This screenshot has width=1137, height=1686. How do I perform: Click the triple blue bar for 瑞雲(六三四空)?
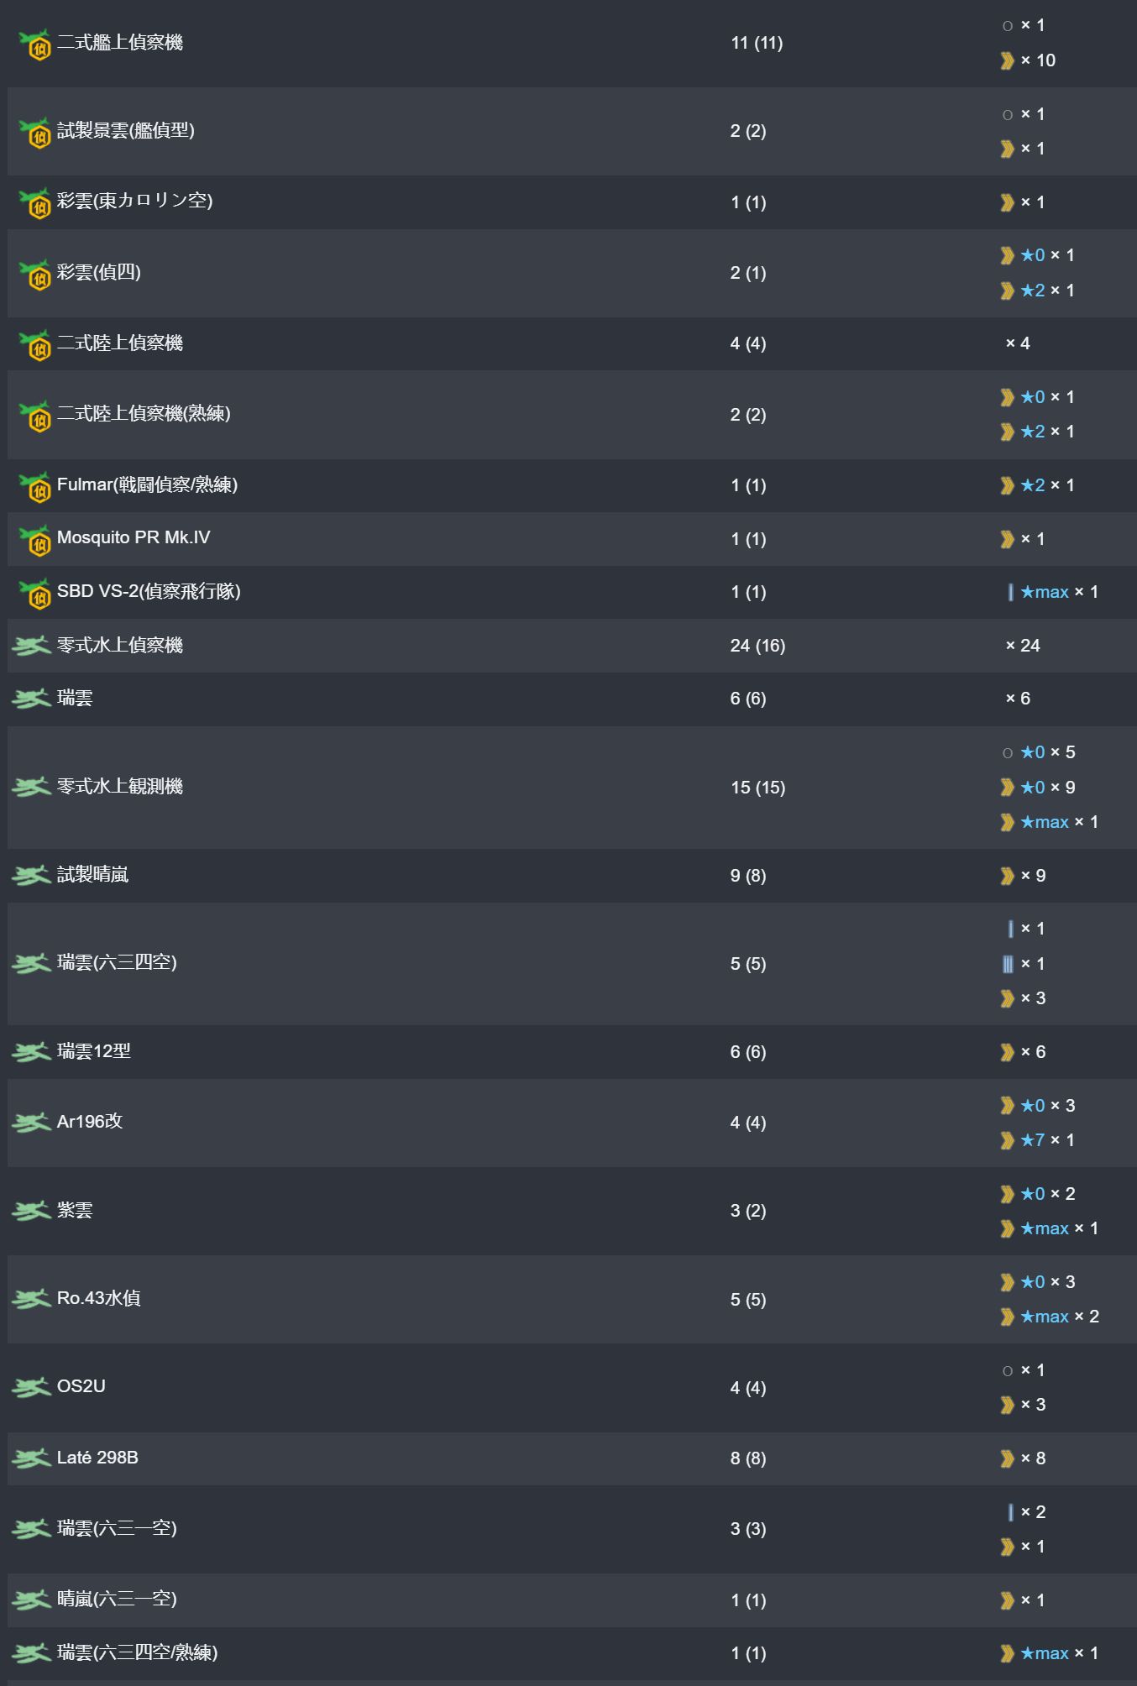tap(1008, 964)
